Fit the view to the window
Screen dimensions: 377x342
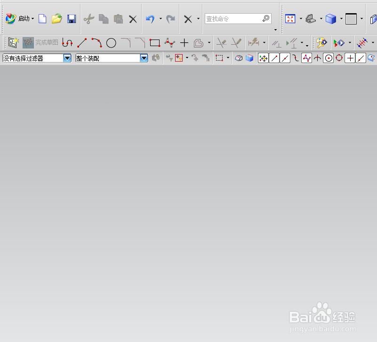pos(290,18)
